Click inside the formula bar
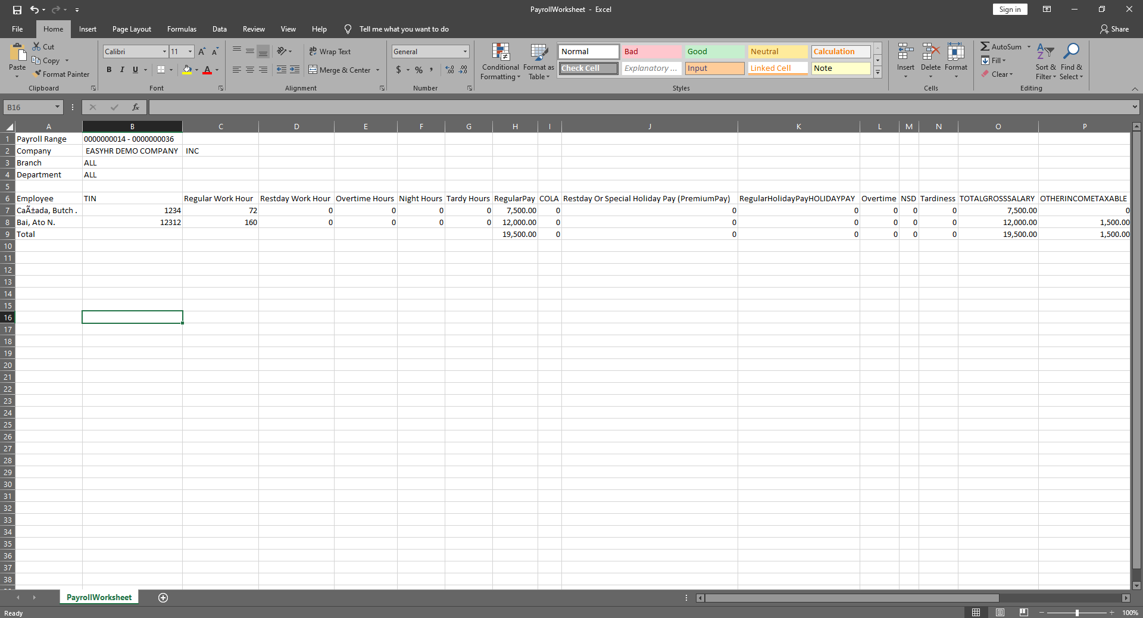Viewport: 1143px width, 618px height. (640, 107)
